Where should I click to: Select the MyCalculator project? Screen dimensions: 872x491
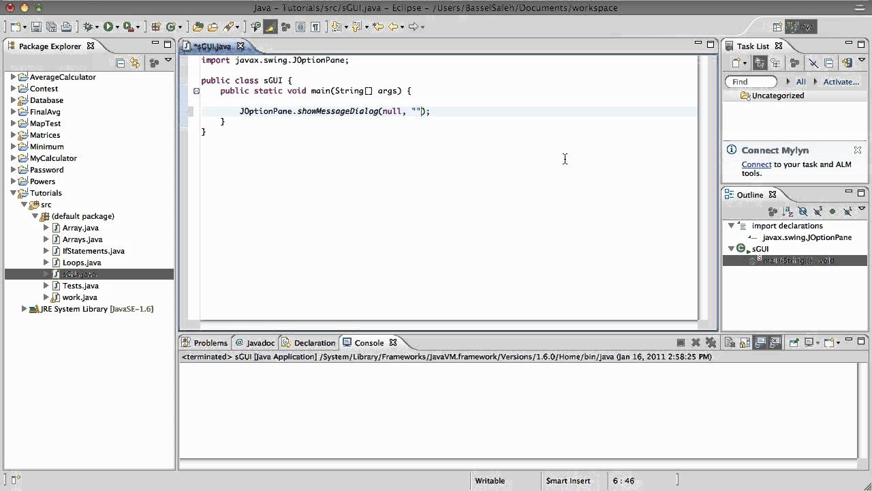[x=53, y=158]
